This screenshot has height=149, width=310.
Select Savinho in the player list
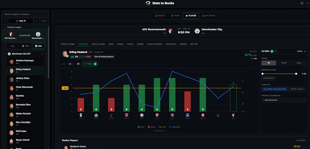point(26,97)
